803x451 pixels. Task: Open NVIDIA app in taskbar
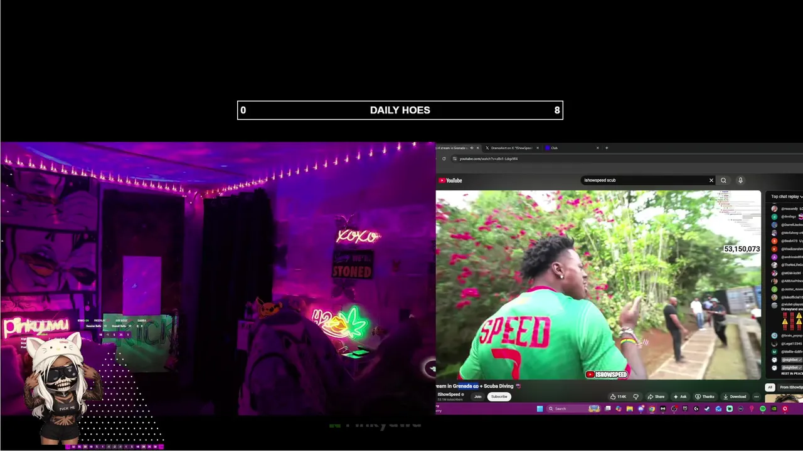tap(774, 409)
